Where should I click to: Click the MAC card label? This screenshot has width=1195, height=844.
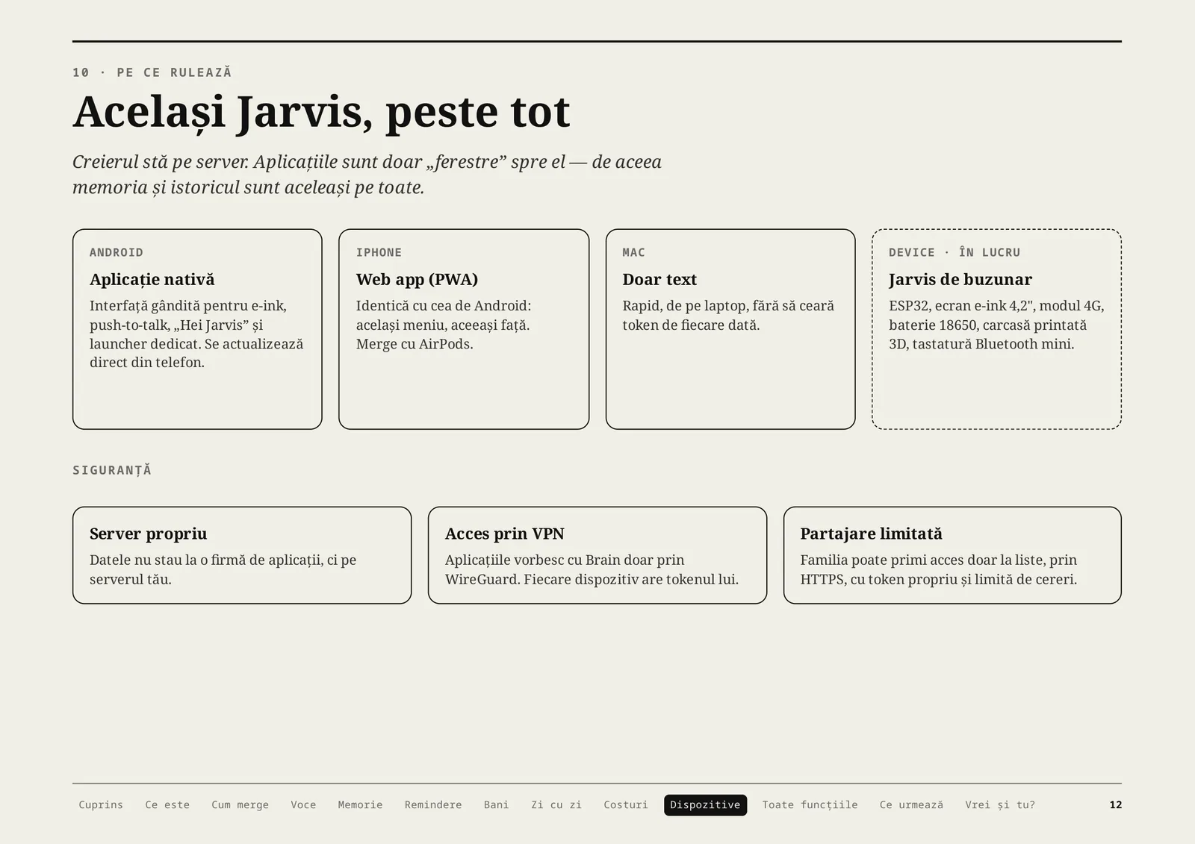click(x=633, y=252)
